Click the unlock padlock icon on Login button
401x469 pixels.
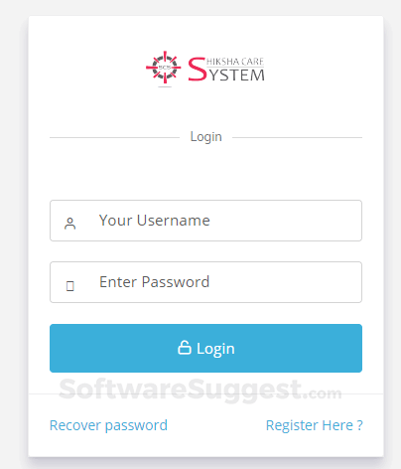pyautogui.click(x=185, y=348)
